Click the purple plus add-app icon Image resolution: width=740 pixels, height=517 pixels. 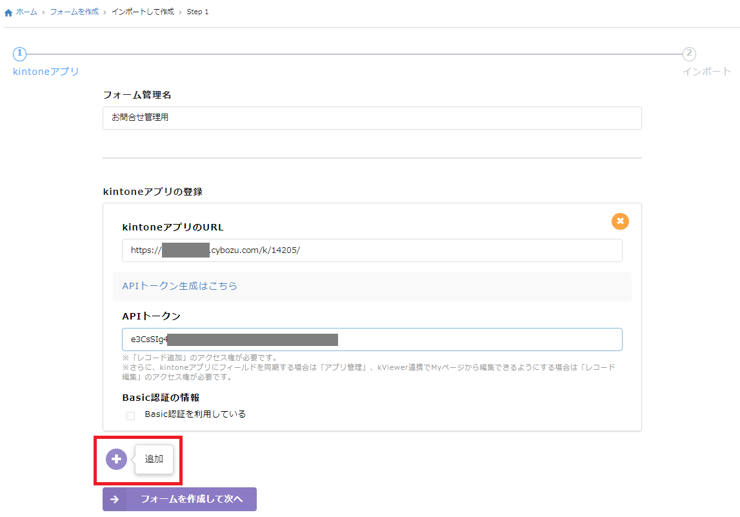116,459
